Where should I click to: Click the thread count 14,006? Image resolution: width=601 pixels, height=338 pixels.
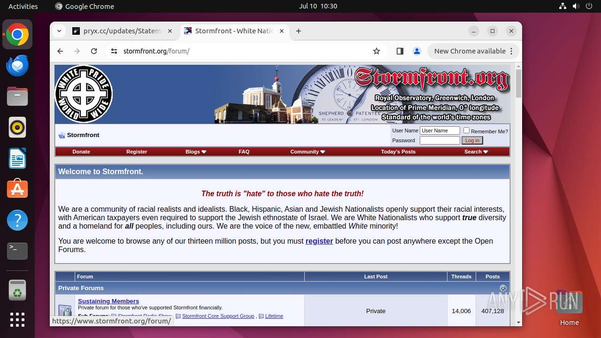click(461, 311)
